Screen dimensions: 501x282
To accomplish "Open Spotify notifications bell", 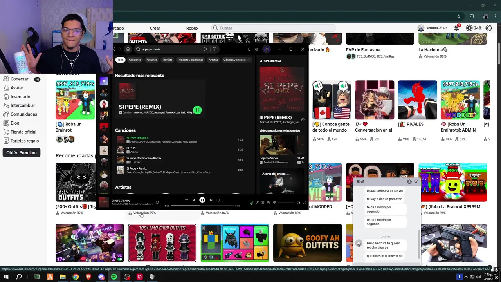I will [249, 49].
